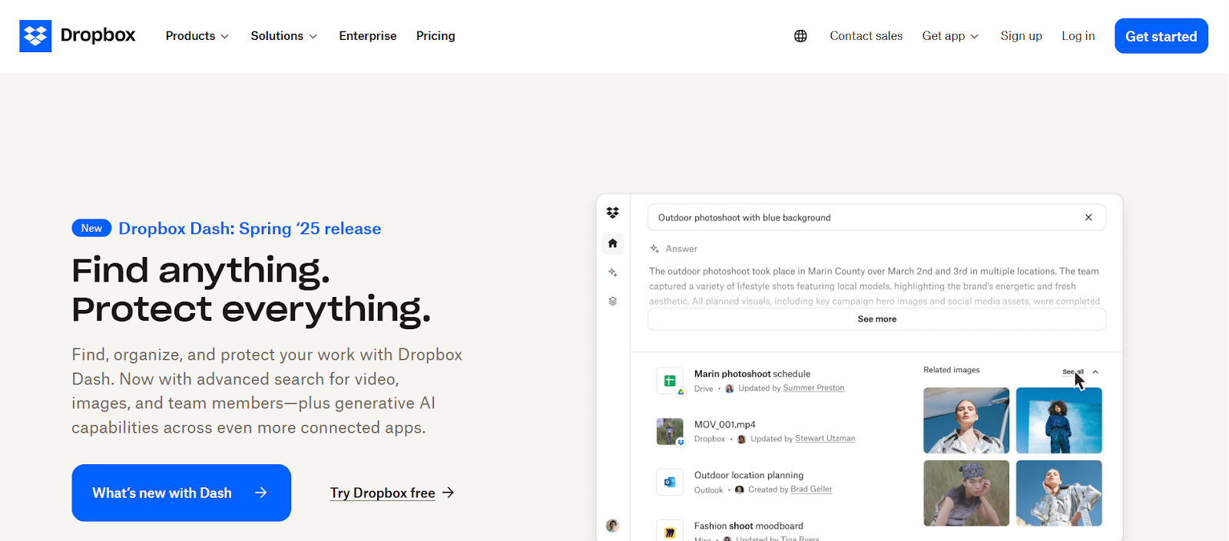Collapse the Related images section chevron
The width and height of the screenshot is (1229, 541).
click(1095, 371)
